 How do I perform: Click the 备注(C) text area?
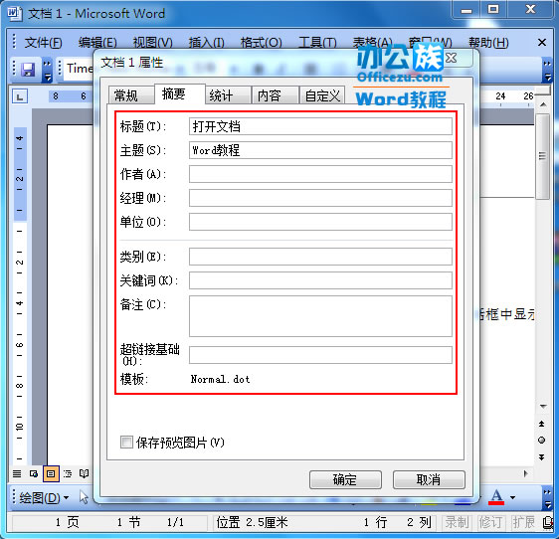[x=320, y=316]
